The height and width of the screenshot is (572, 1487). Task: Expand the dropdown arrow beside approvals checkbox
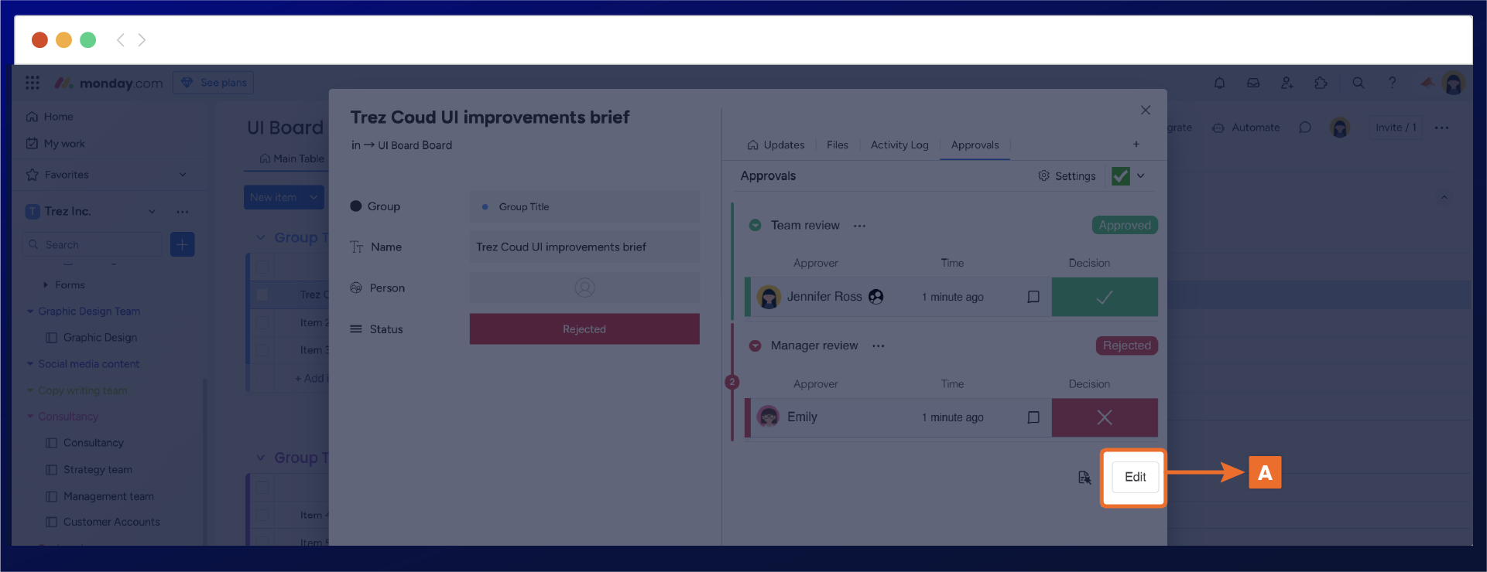pyautogui.click(x=1140, y=176)
